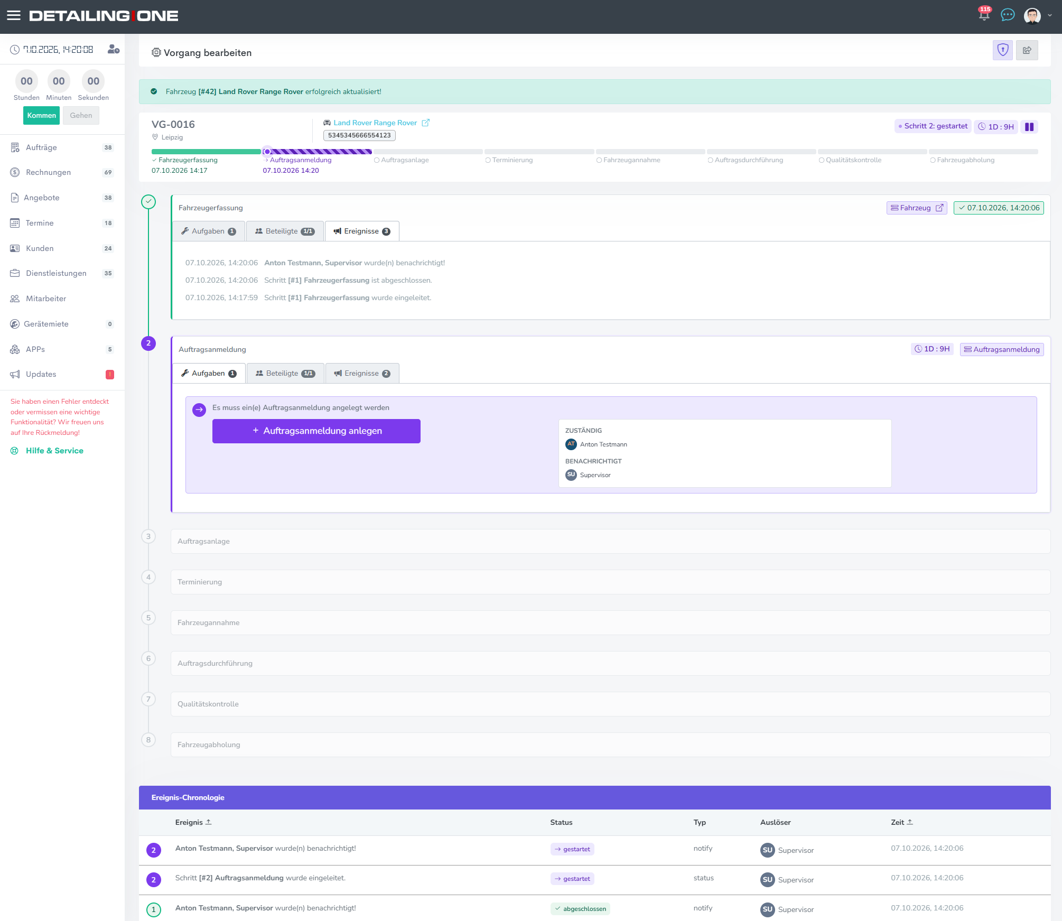The height and width of the screenshot is (921, 1062).
Task: Open Land Rover Range Rover vehicle link
Action: 375,123
